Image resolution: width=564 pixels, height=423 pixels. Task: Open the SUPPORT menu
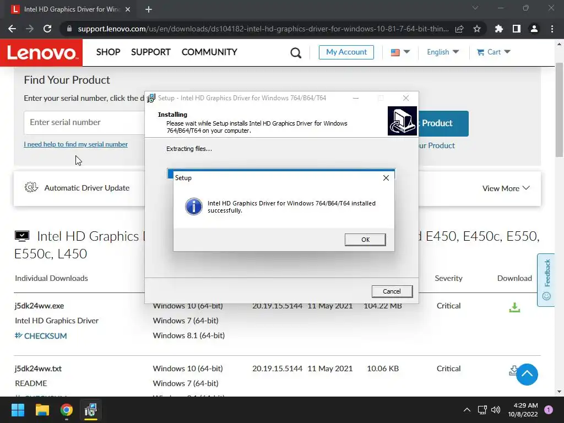pos(151,52)
